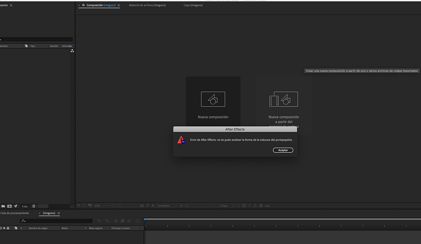Click the Modo column header

point(65,228)
